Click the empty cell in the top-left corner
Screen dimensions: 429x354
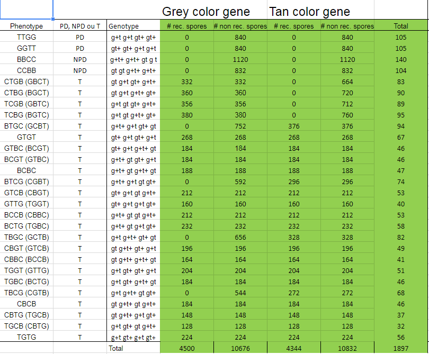click(26, 10)
